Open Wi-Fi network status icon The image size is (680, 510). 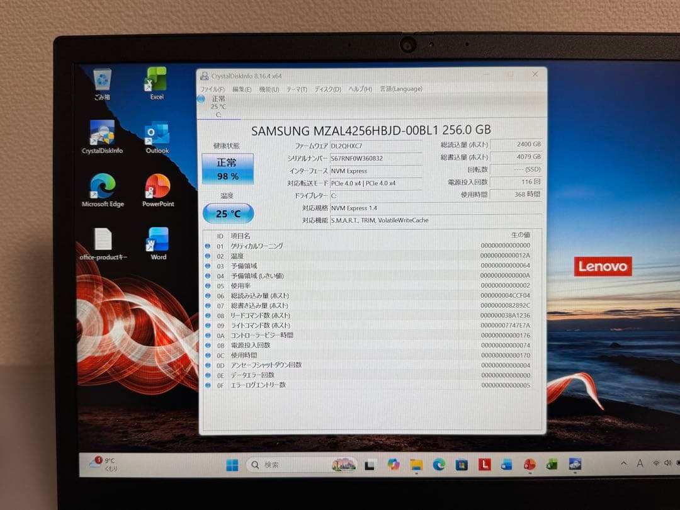pyautogui.click(x=656, y=463)
